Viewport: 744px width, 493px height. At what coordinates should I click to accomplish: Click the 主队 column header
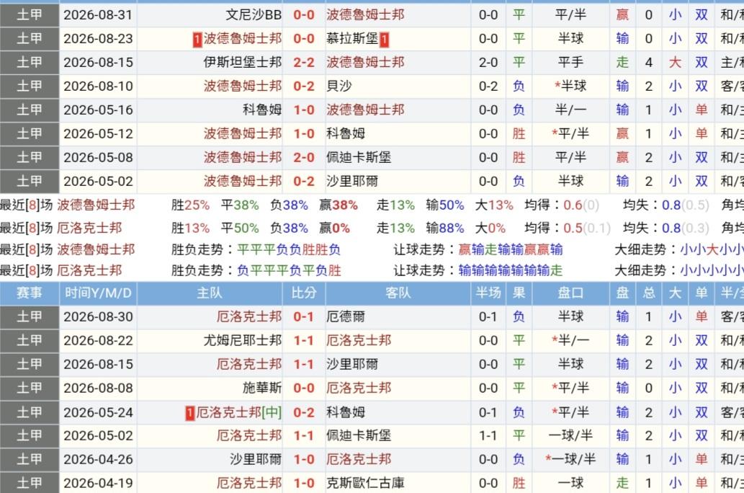coord(210,293)
